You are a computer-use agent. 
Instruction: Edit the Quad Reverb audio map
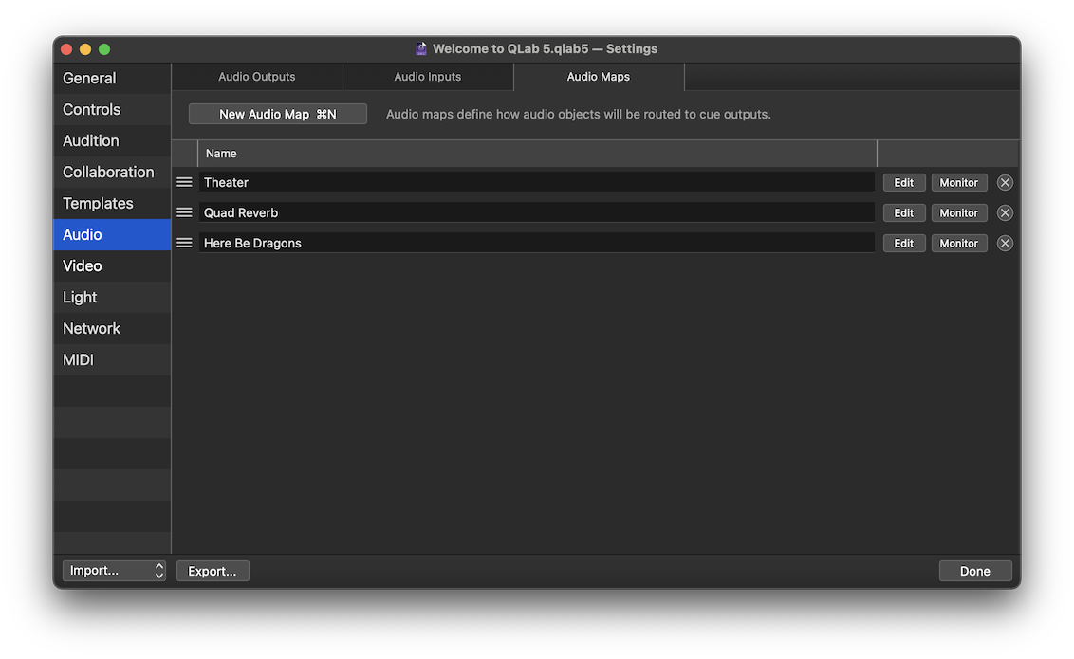pos(903,211)
